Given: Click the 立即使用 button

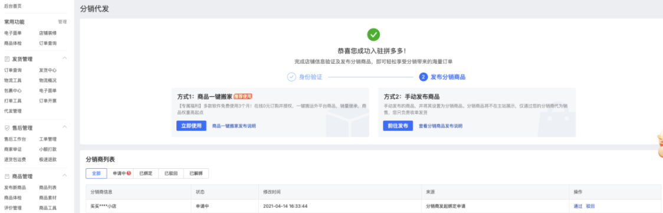Looking at the screenshot, I should pos(191,126).
